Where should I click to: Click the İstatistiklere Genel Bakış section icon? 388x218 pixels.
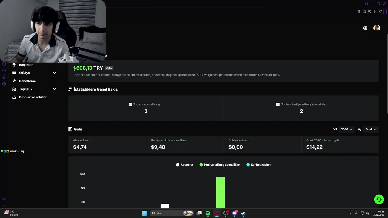70,89
